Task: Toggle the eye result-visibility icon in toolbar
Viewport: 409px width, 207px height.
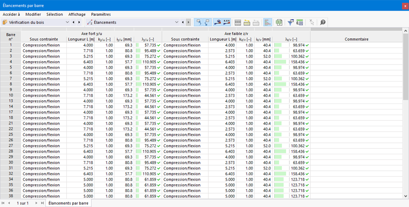Action: pyautogui.click(x=217, y=22)
